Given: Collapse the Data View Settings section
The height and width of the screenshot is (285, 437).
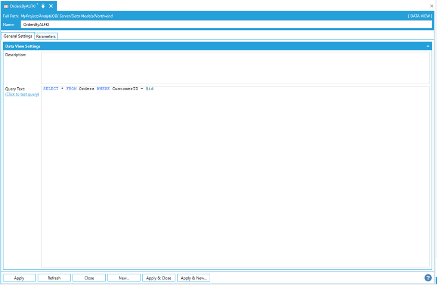Looking at the screenshot, I should (x=427, y=46).
